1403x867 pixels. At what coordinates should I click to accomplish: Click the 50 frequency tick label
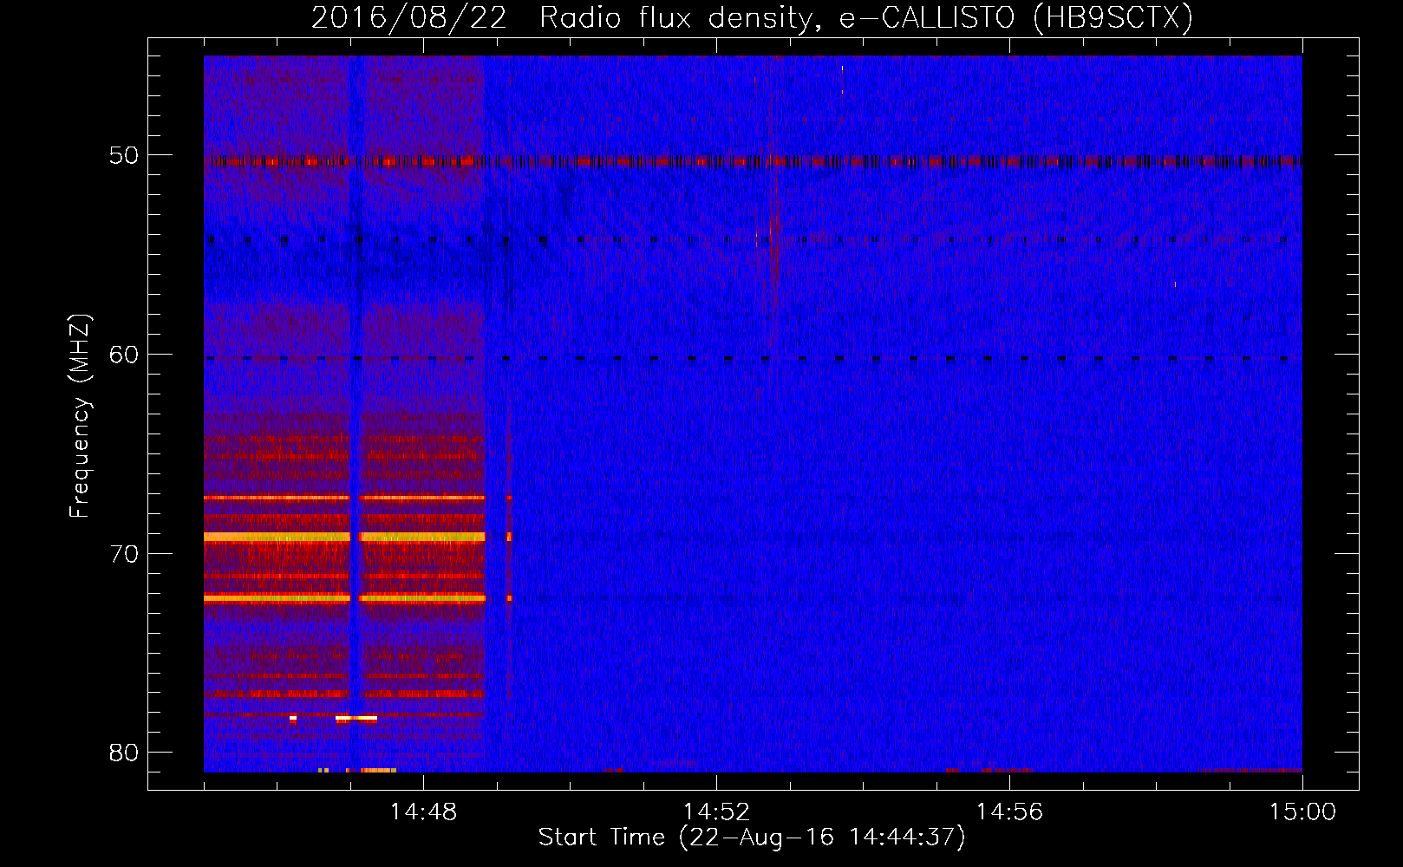pos(124,155)
